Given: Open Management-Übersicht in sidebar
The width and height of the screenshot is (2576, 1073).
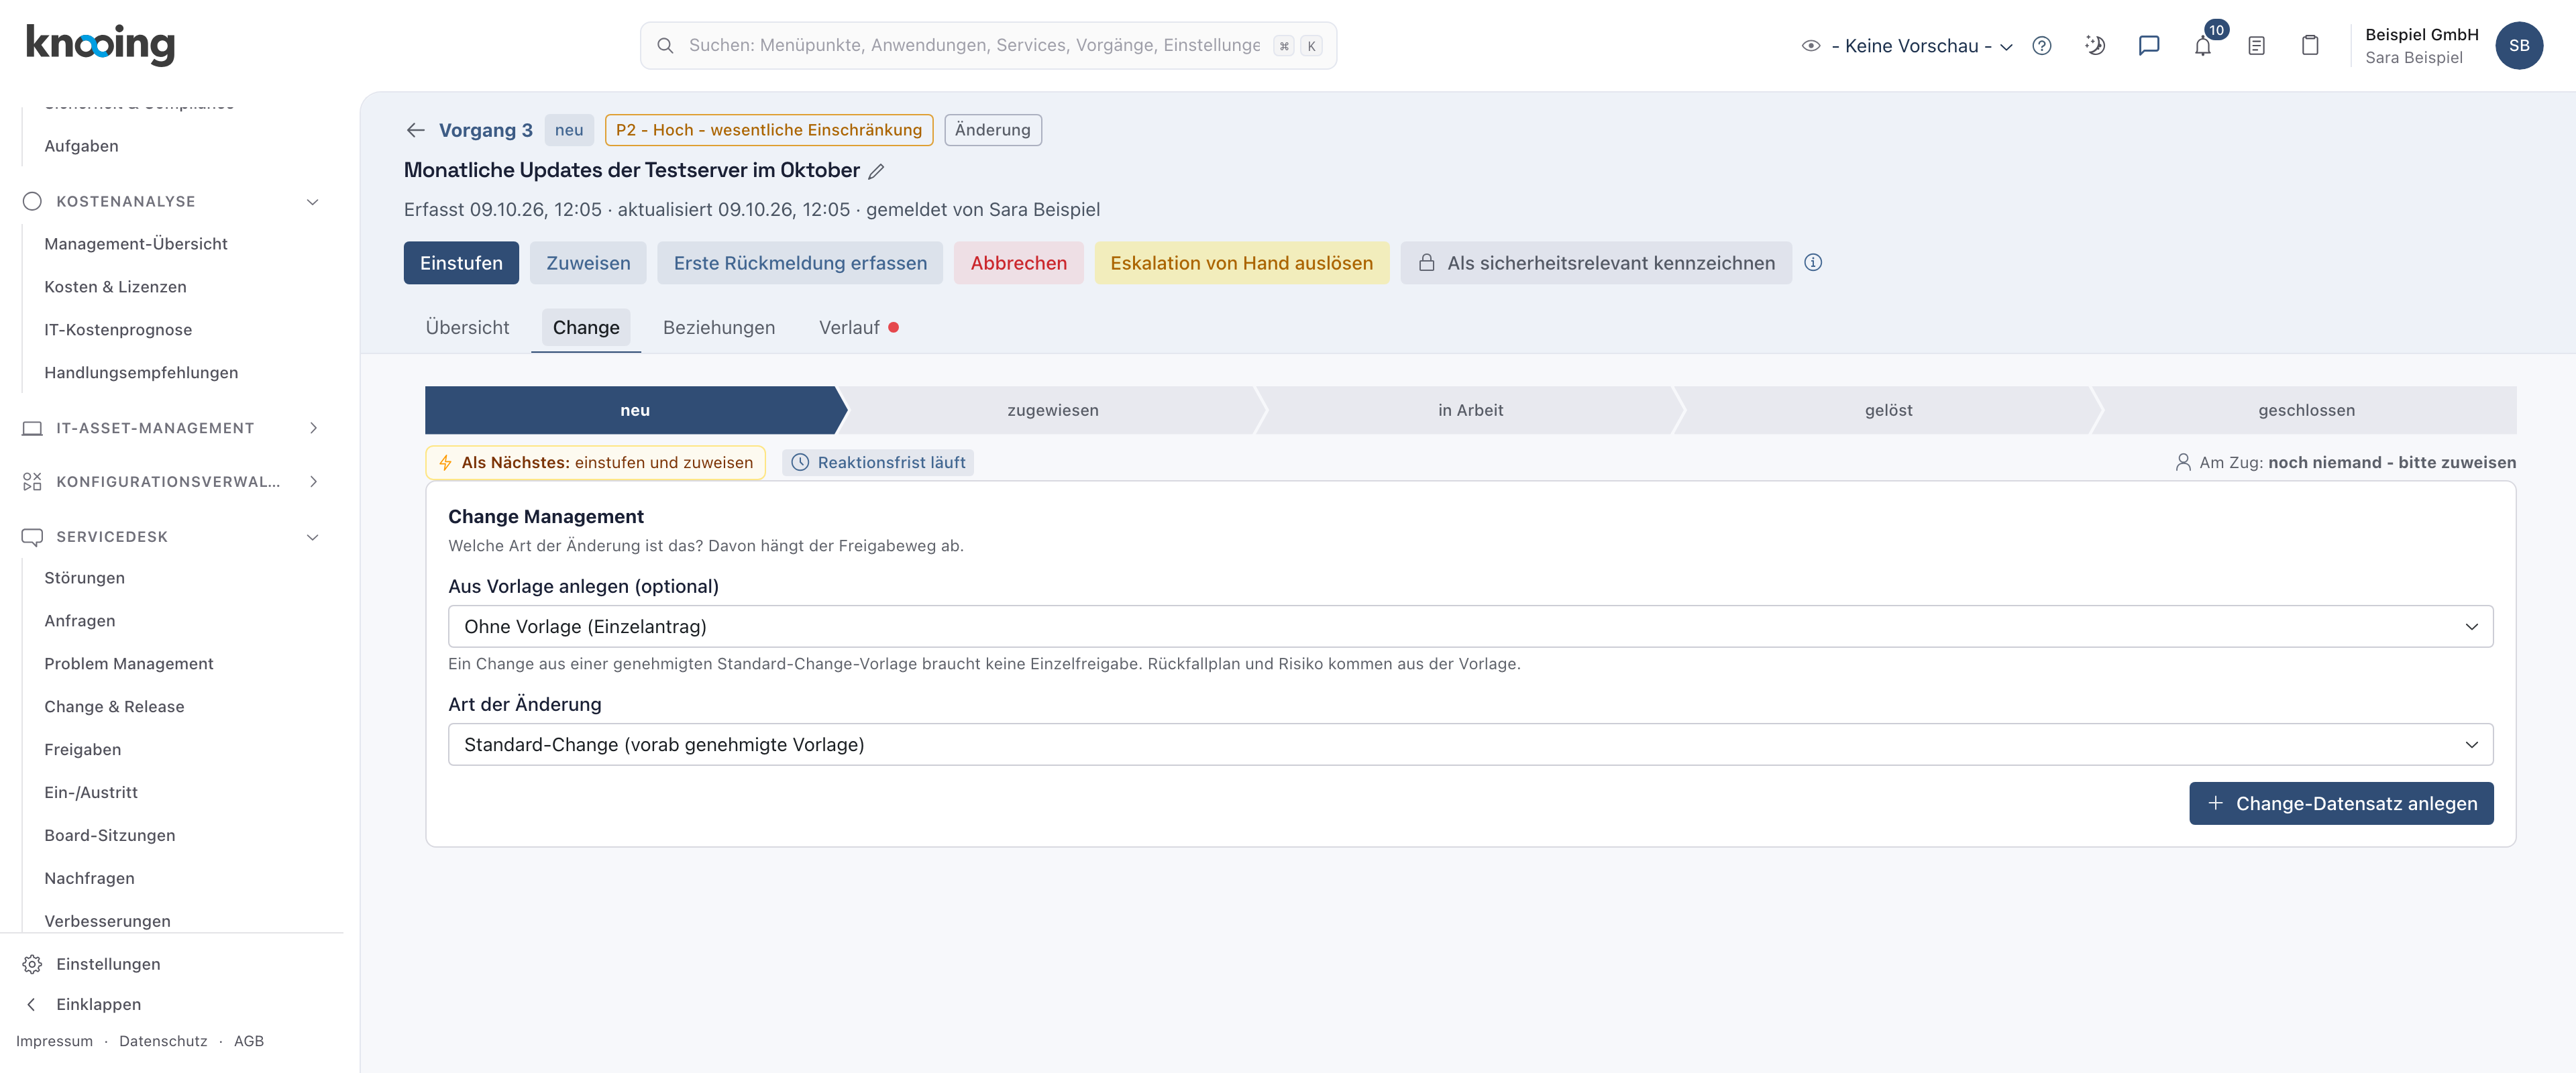Looking at the screenshot, I should click(136, 244).
